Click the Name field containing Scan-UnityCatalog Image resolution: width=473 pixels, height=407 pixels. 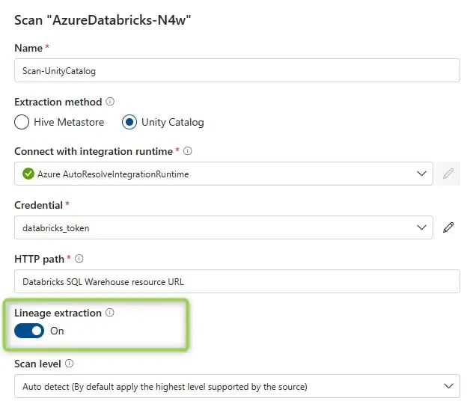236,70
